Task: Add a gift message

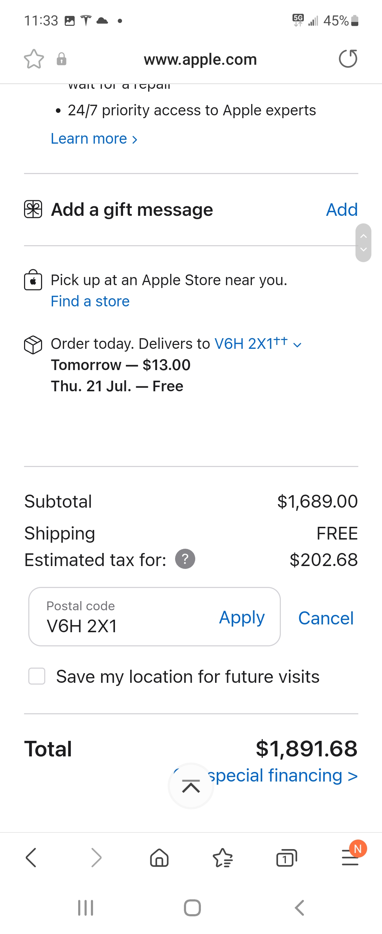Action: pos(341,209)
